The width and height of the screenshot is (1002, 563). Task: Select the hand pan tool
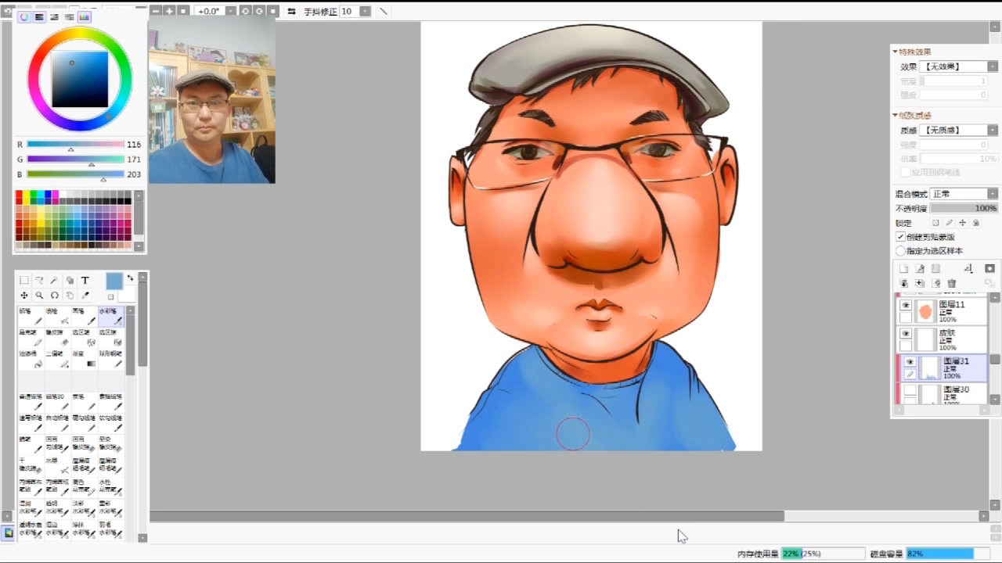[70, 296]
